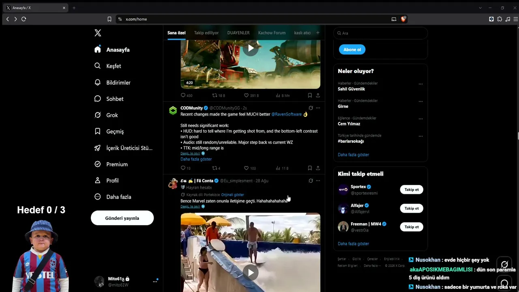This screenshot has height=292, width=519.
Task: Open Bildirimler notifications
Action: click(112, 82)
